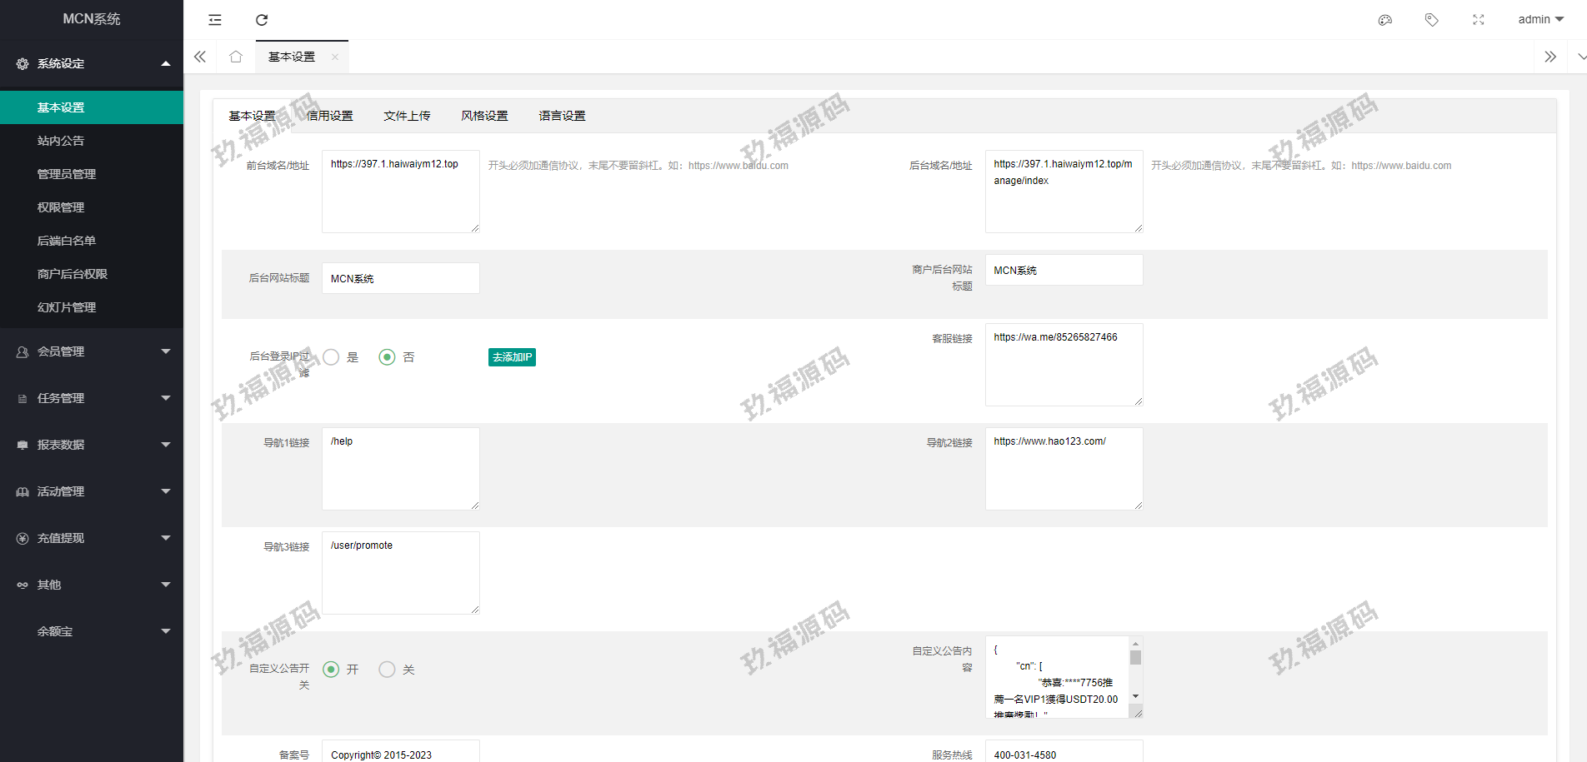
Task: Click the 去添加IP button
Action: 512,357
